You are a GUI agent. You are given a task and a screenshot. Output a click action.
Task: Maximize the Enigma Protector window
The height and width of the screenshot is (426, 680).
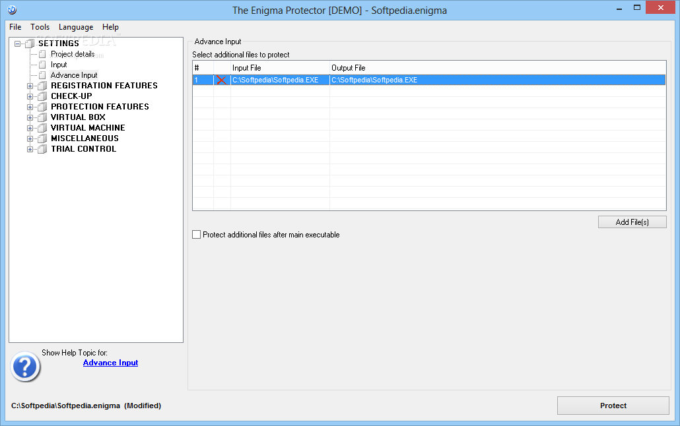(x=637, y=7)
